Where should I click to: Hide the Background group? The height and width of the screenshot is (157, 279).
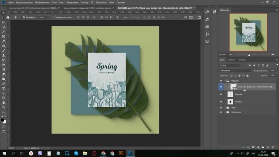click(x=221, y=113)
